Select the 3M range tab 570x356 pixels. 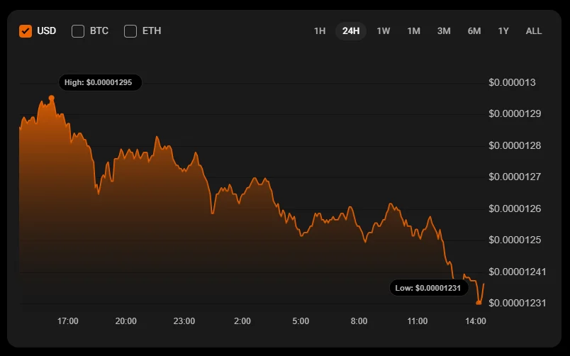(x=444, y=31)
